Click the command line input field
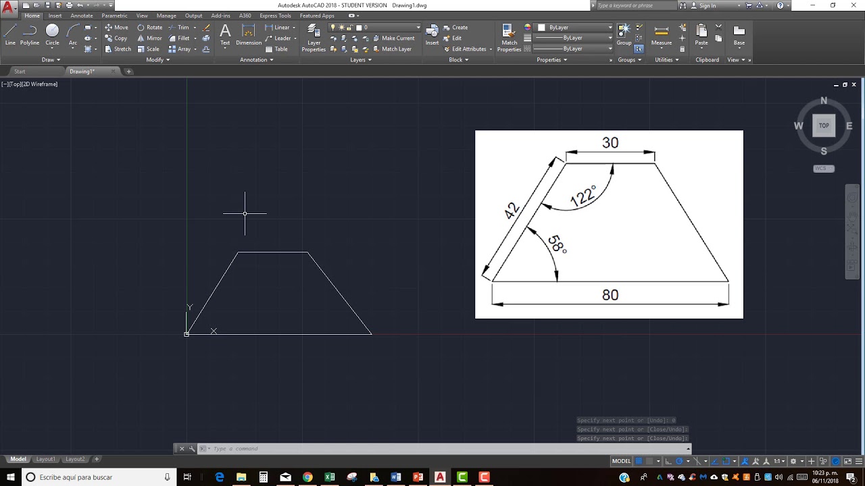The width and height of the screenshot is (865, 486). (x=446, y=449)
